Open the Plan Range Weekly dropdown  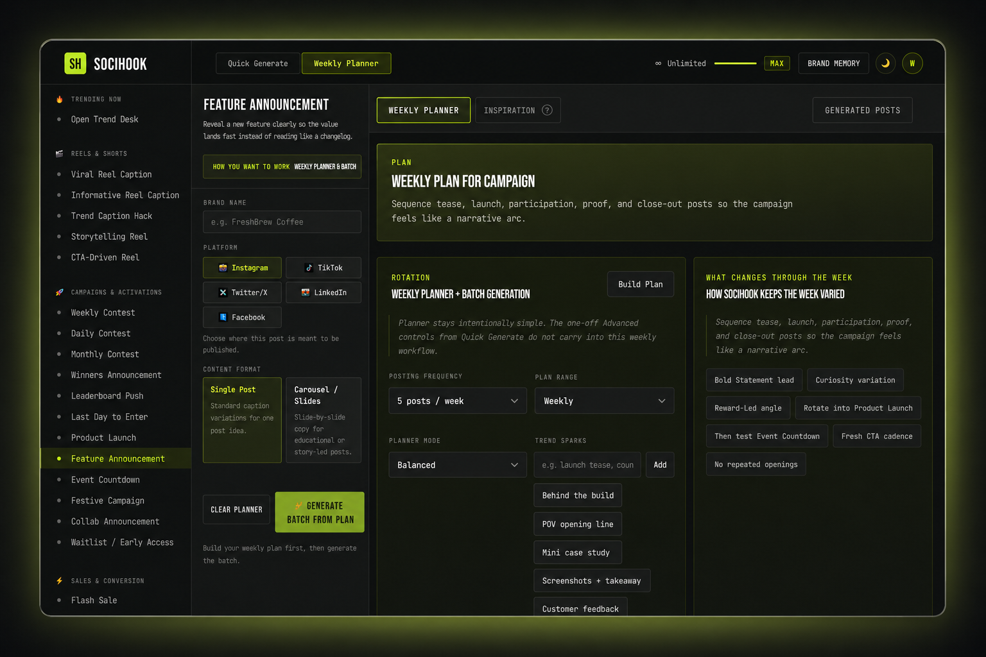604,401
